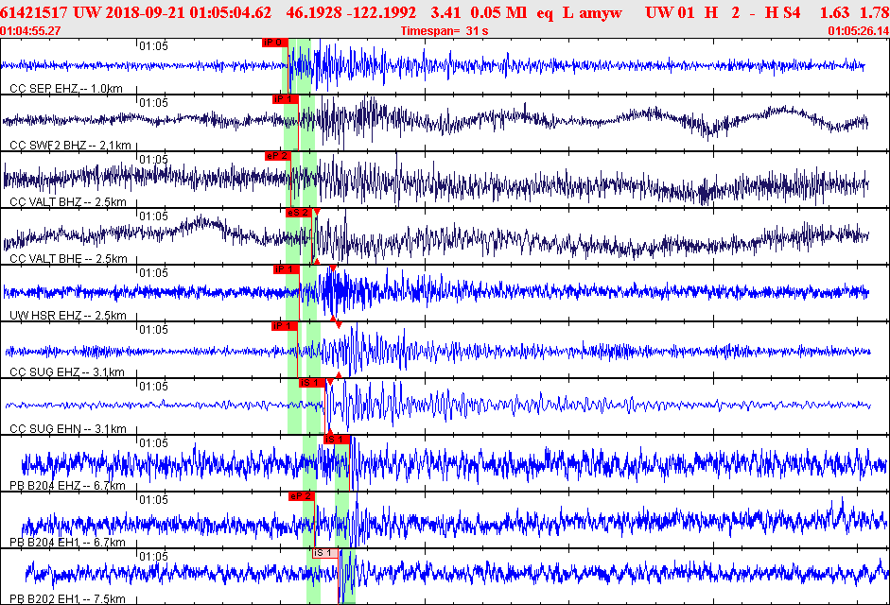Click the start time 01:04:55.27 label
Screen dimensions: 890x605
click(30, 31)
